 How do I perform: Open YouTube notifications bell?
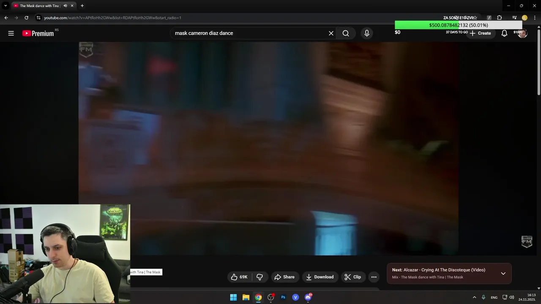[x=504, y=33]
